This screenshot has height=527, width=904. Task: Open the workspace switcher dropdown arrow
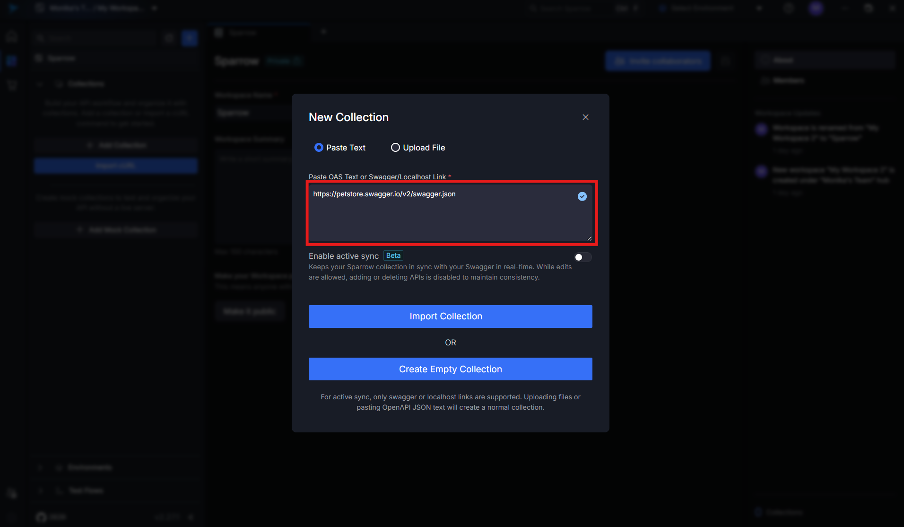(154, 8)
